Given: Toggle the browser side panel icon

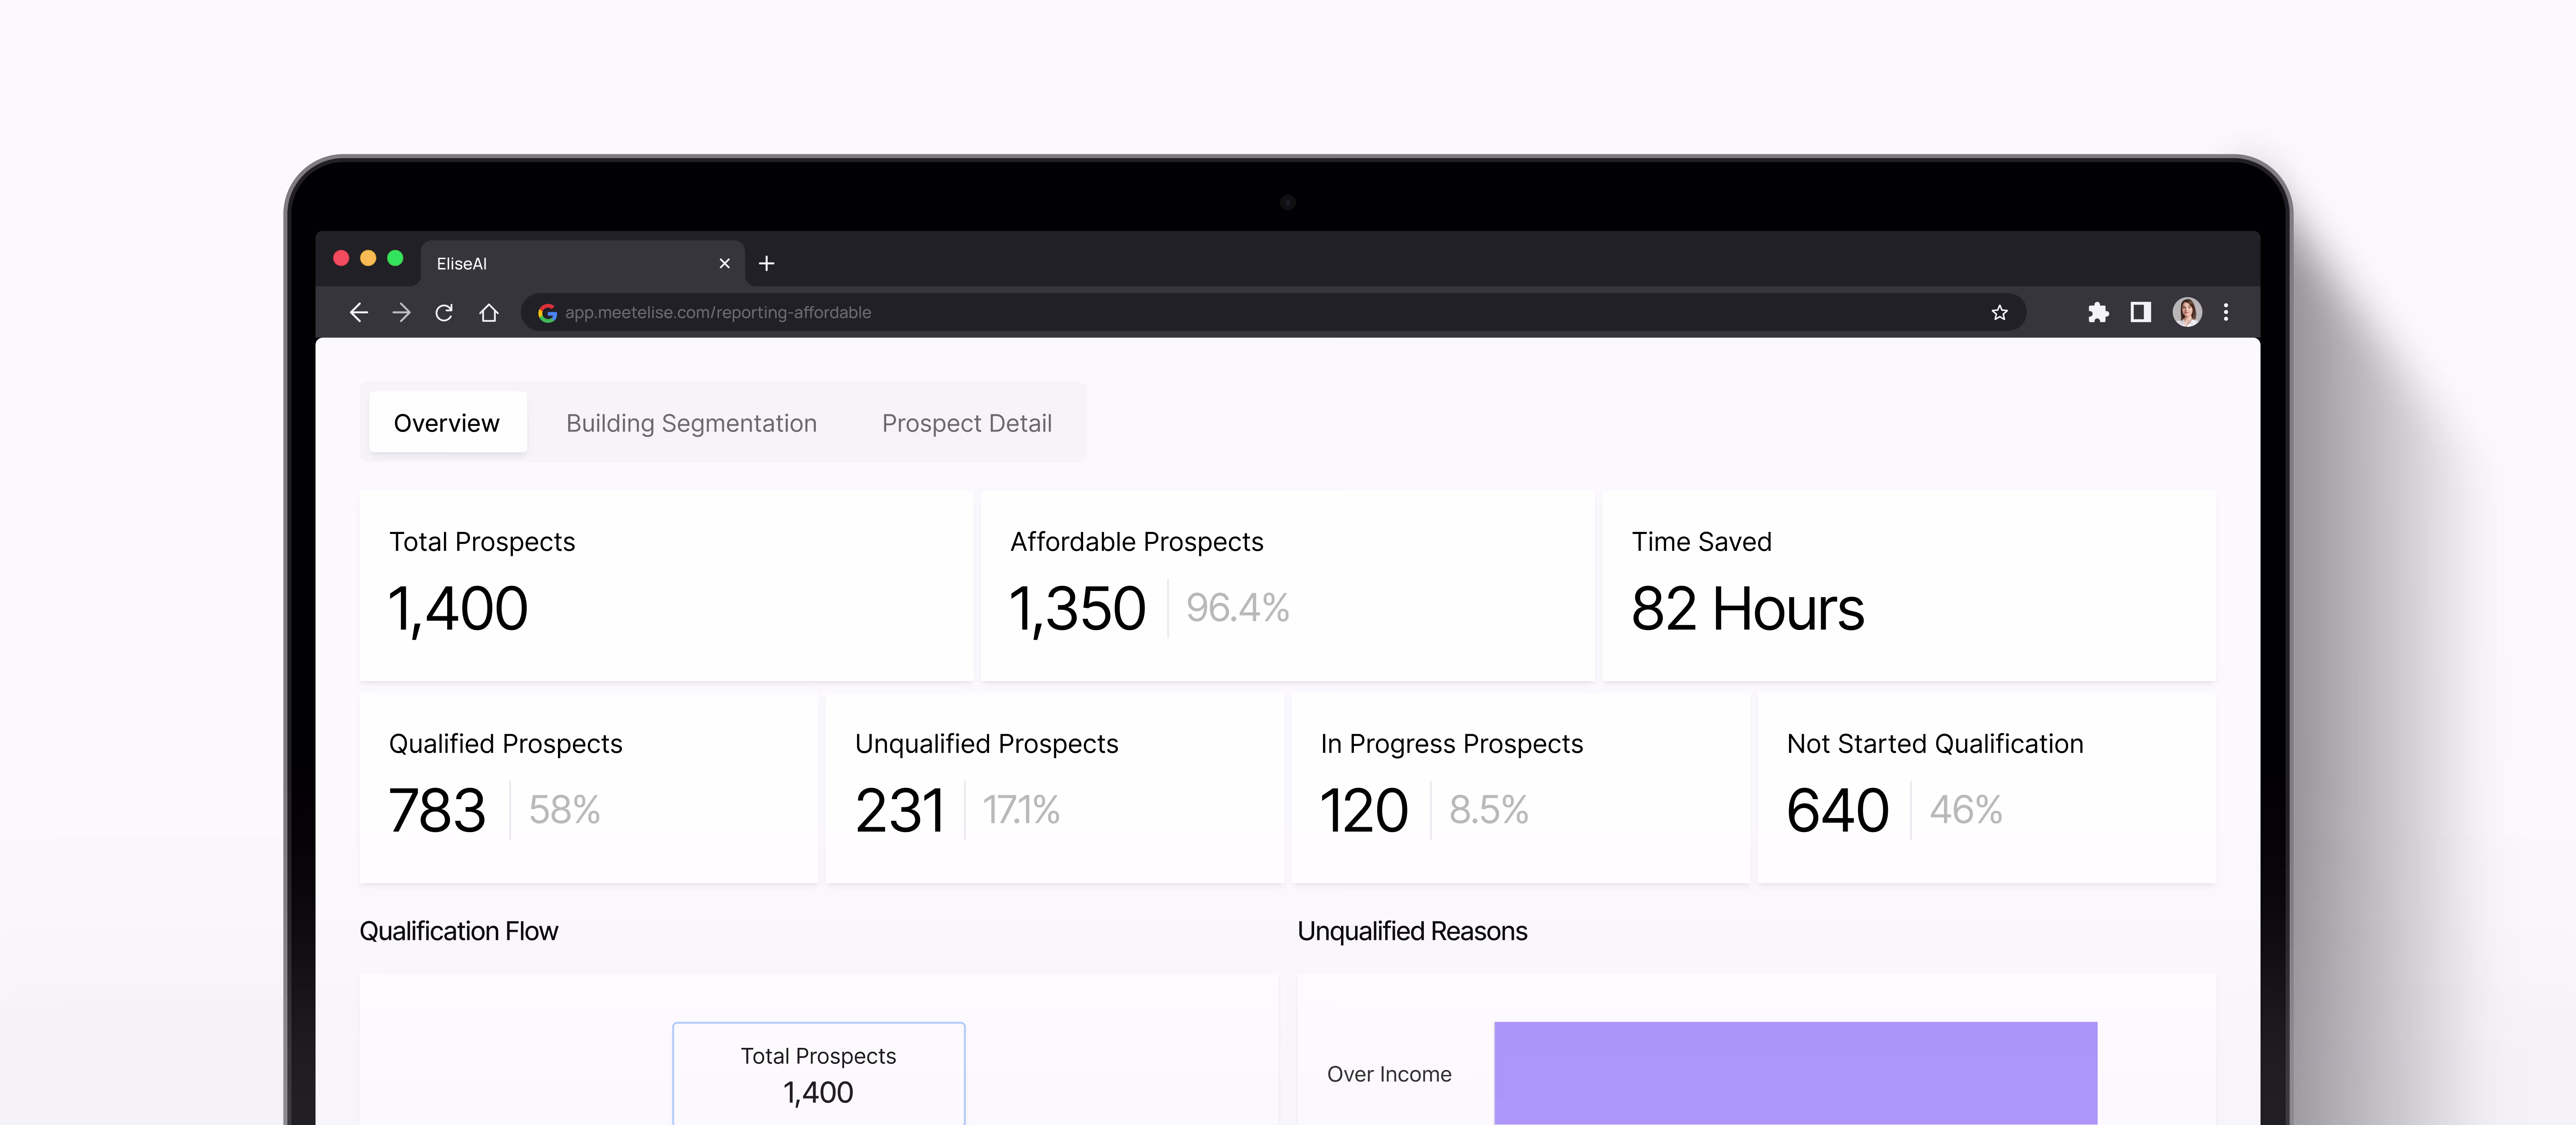Looking at the screenshot, I should point(2140,313).
